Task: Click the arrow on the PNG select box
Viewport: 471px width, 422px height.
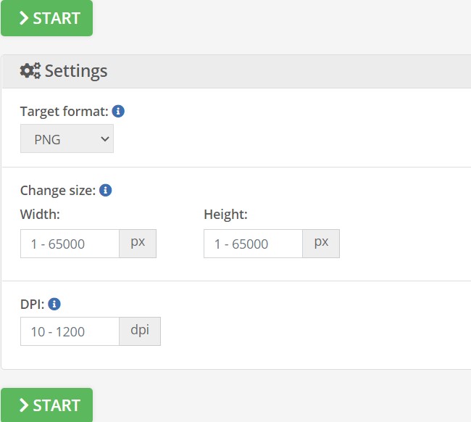Action: click(x=104, y=139)
